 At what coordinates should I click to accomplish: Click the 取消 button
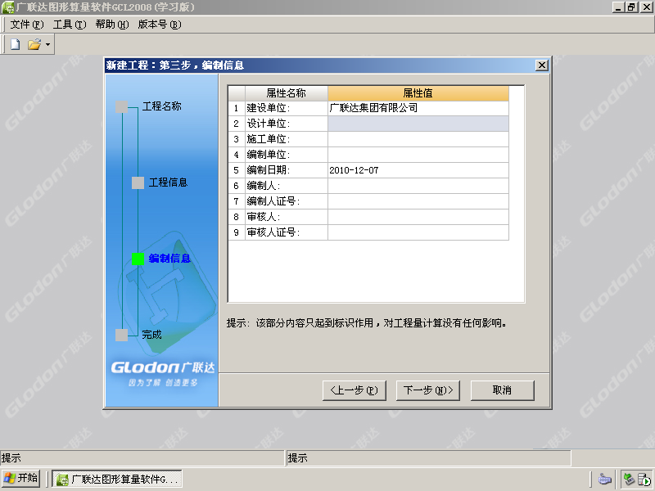502,390
